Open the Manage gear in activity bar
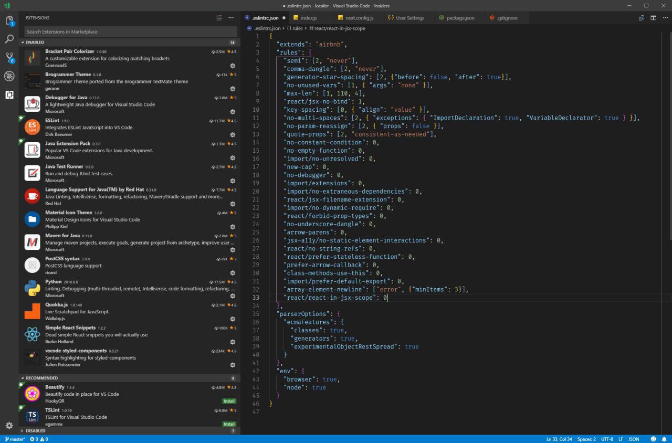This screenshot has height=443, width=672. coord(9,425)
